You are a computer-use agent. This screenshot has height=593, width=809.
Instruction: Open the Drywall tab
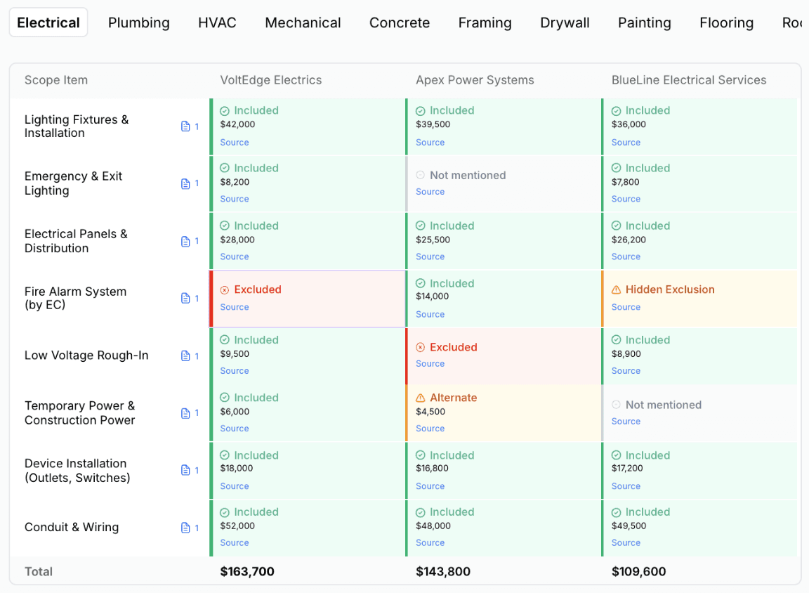(x=565, y=22)
